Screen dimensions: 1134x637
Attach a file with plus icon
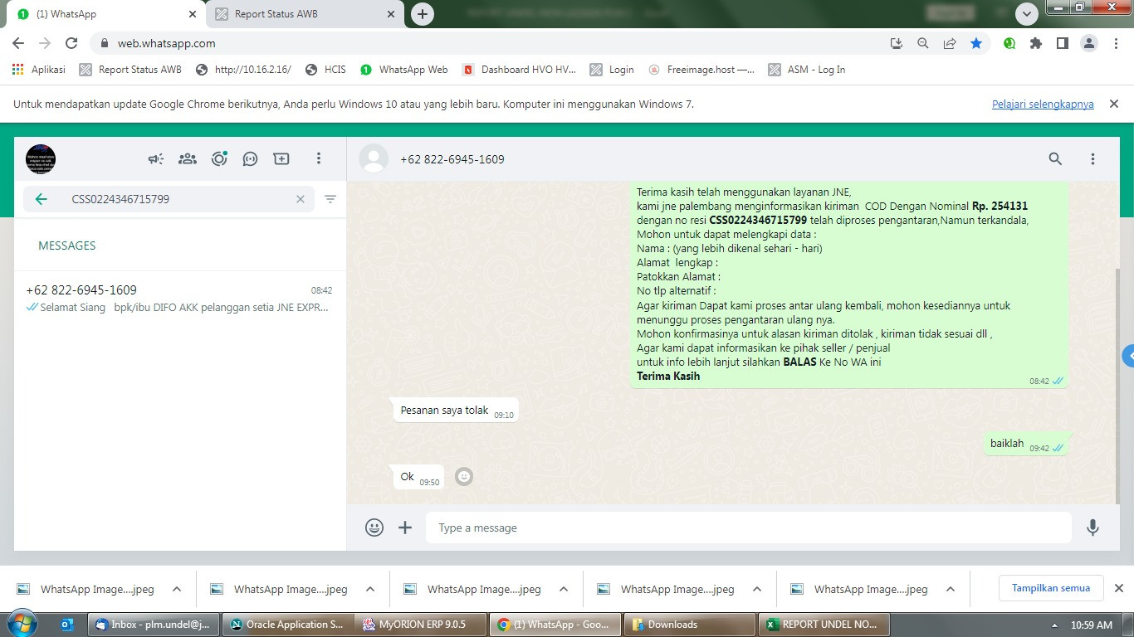pos(405,528)
